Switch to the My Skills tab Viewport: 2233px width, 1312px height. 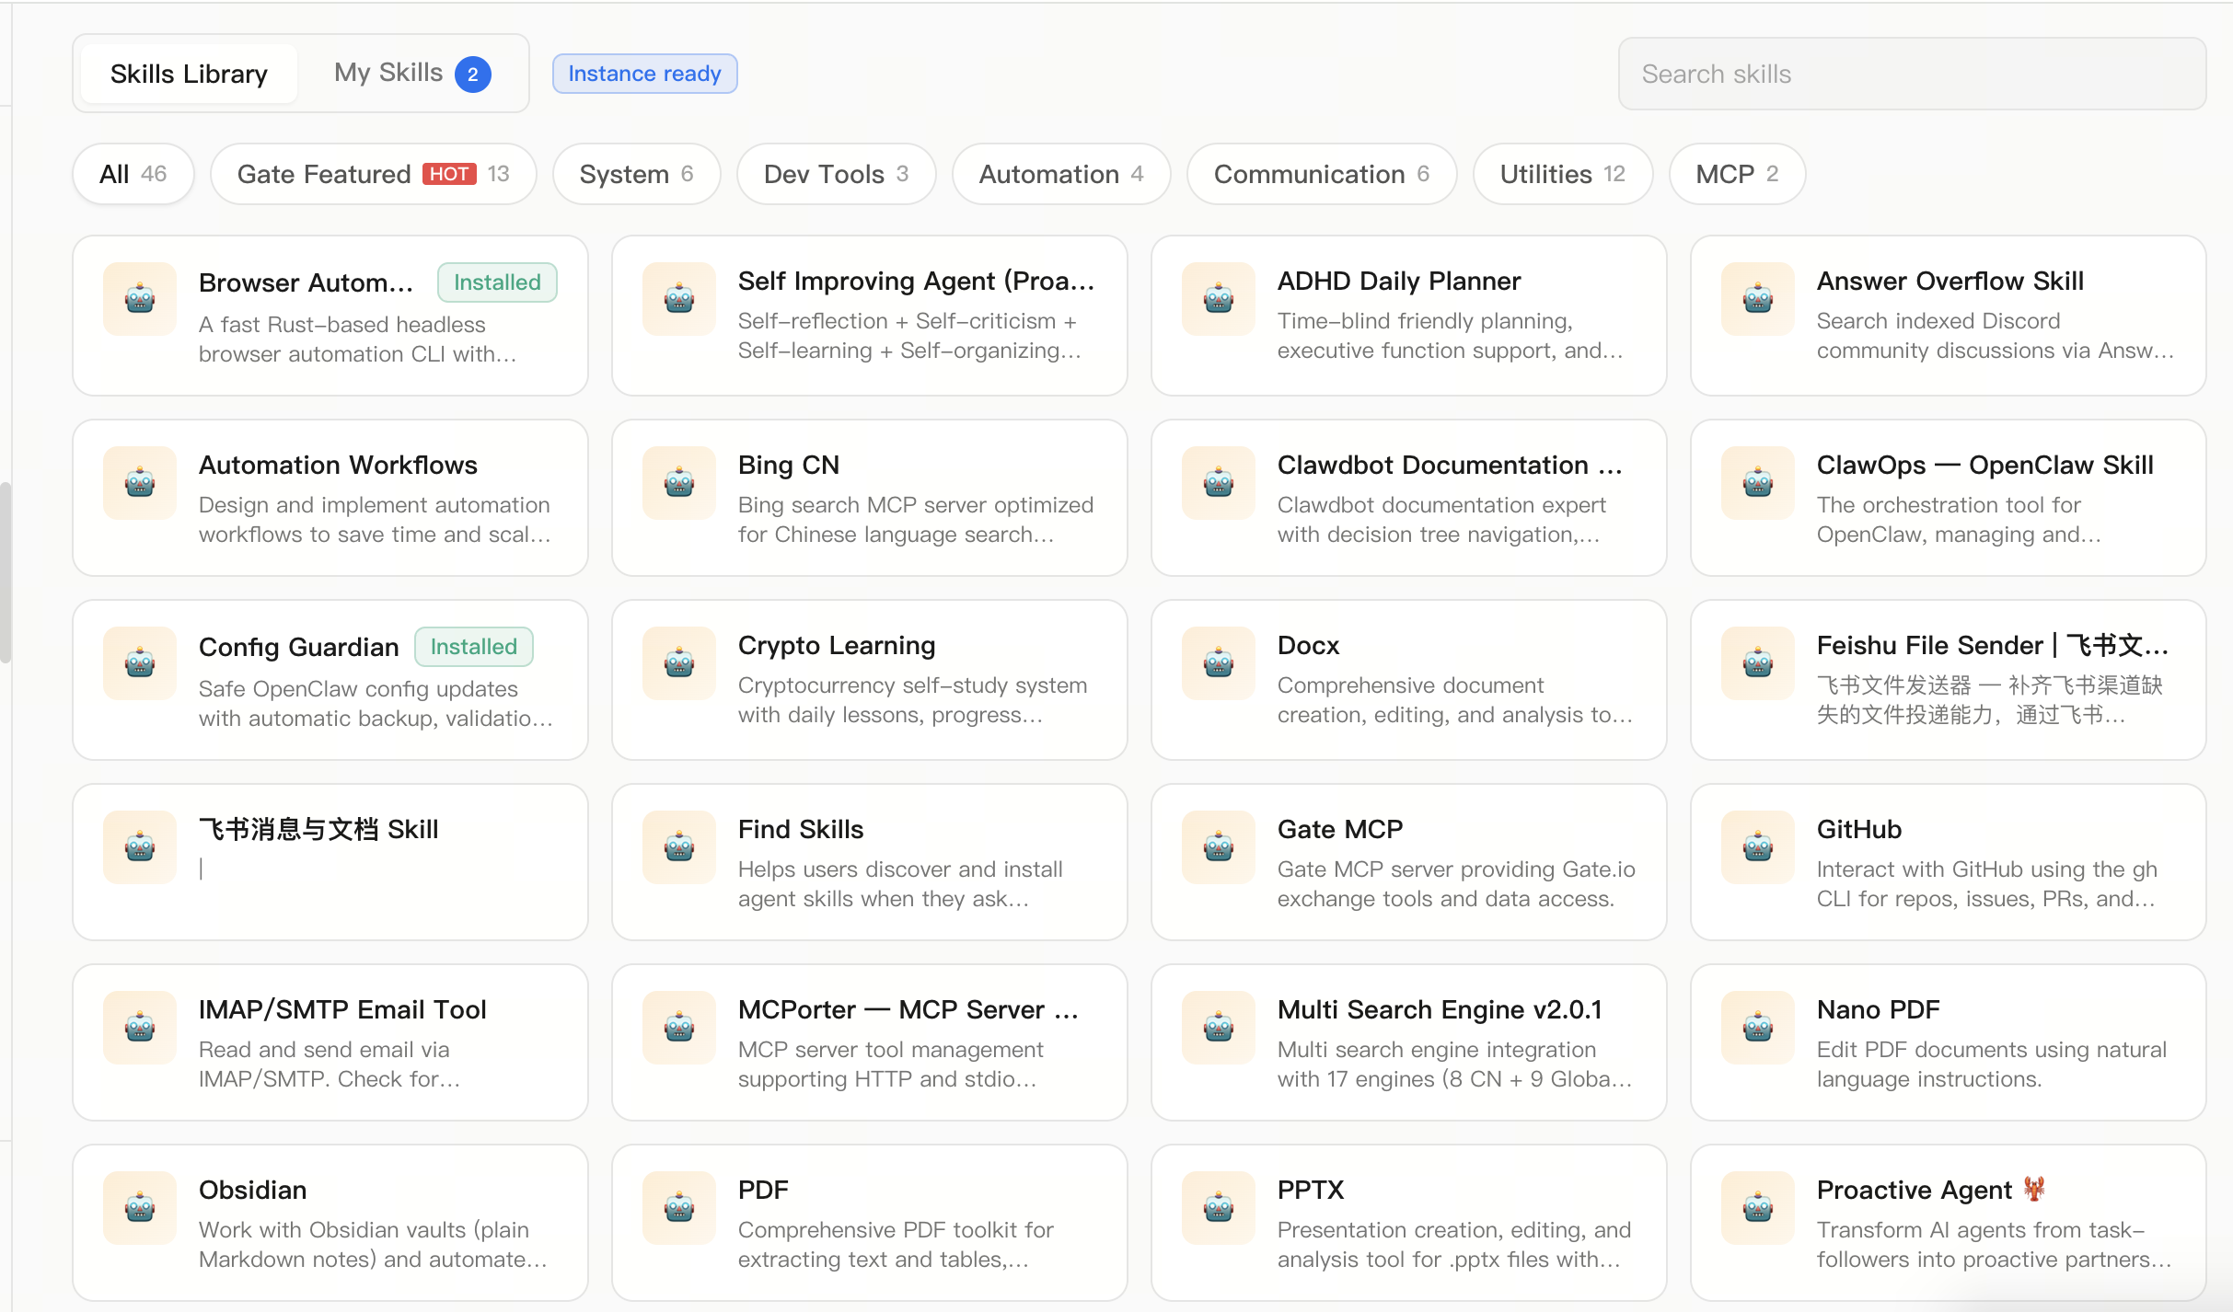point(411,74)
